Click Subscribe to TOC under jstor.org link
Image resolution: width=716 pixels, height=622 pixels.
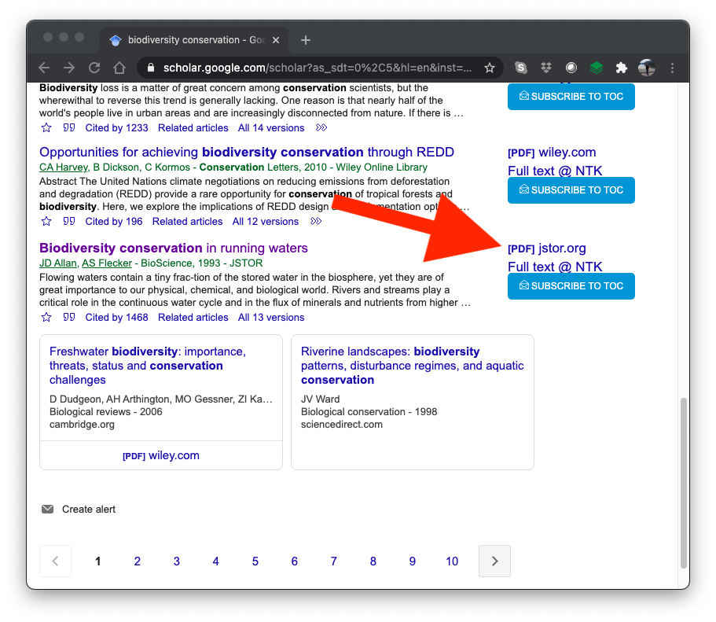(x=571, y=286)
